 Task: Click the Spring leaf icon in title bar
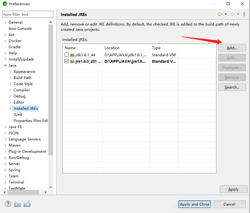[x=5, y=4]
